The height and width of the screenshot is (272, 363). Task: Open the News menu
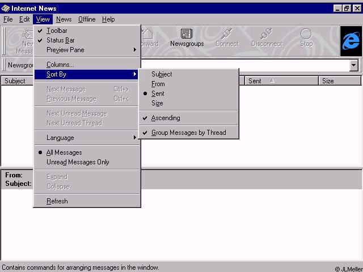[64, 19]
